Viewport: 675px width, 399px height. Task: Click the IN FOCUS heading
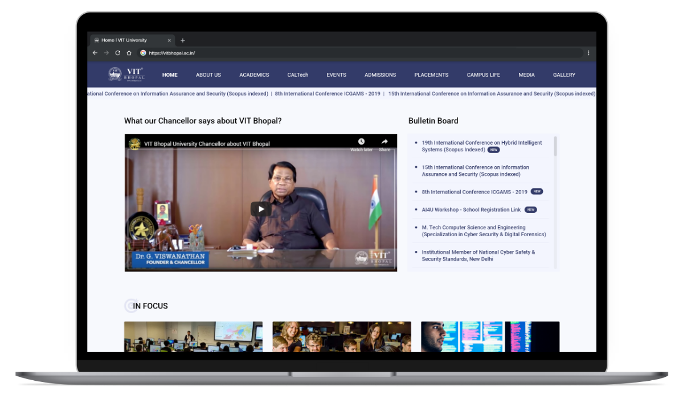(x=150, y=306)
